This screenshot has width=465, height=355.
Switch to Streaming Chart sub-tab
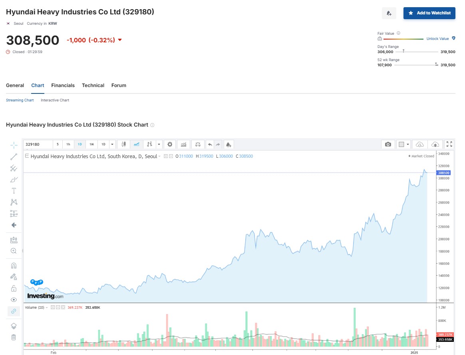click(20, 100)
